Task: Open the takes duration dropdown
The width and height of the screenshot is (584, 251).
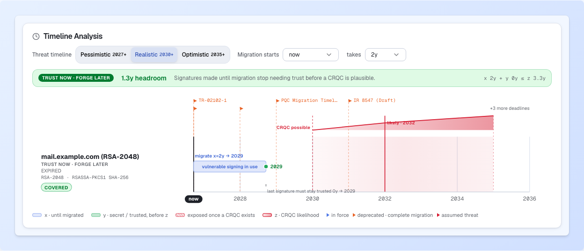Action: [x=385, y=55]
